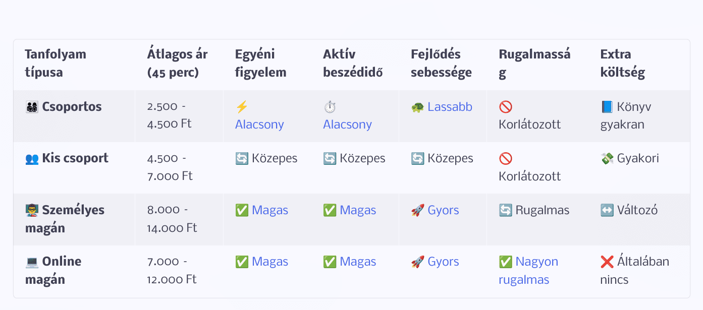
Task: Click the Gyors link in Online magán row
Action: point(443,262)
